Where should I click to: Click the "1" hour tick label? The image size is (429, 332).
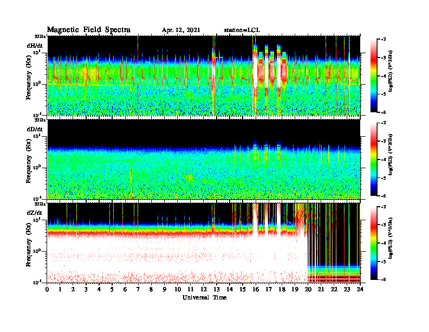click(x=60, y=289)
